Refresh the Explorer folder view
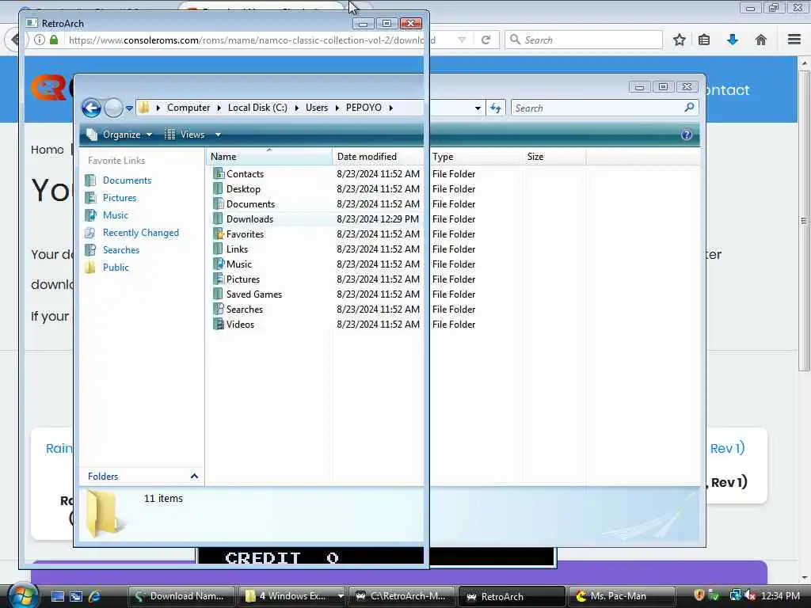811x608 pixels. coord(496,108)
